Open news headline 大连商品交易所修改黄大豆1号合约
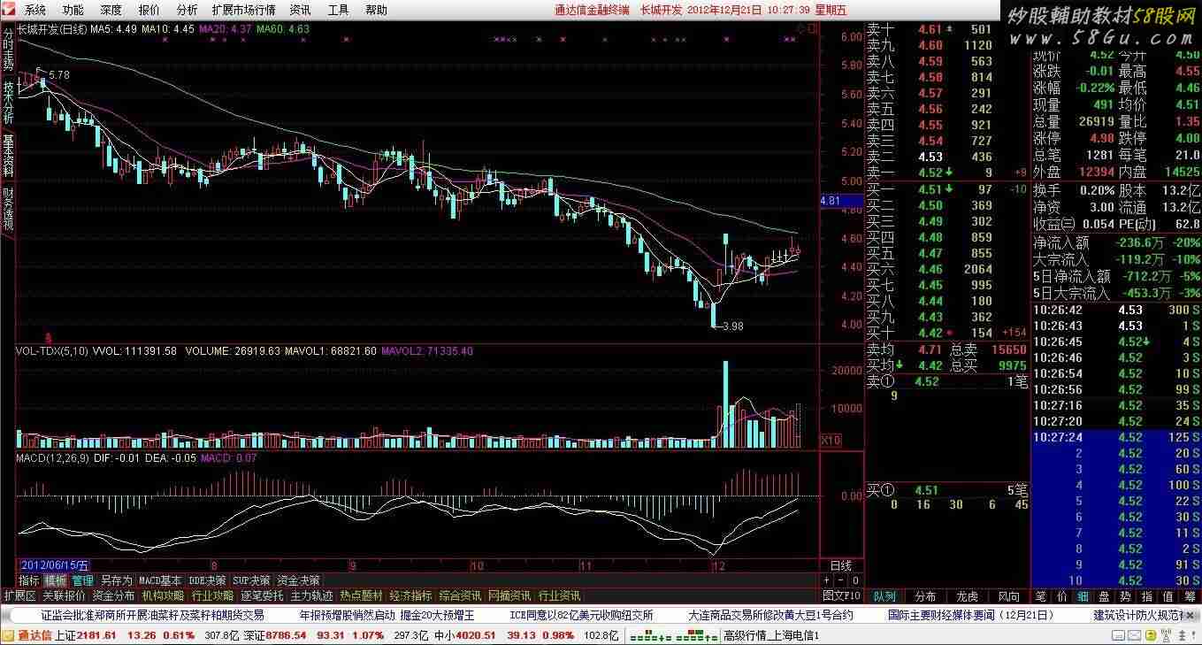This screenshot has height=645, width=1202. (x=771, y=615)
